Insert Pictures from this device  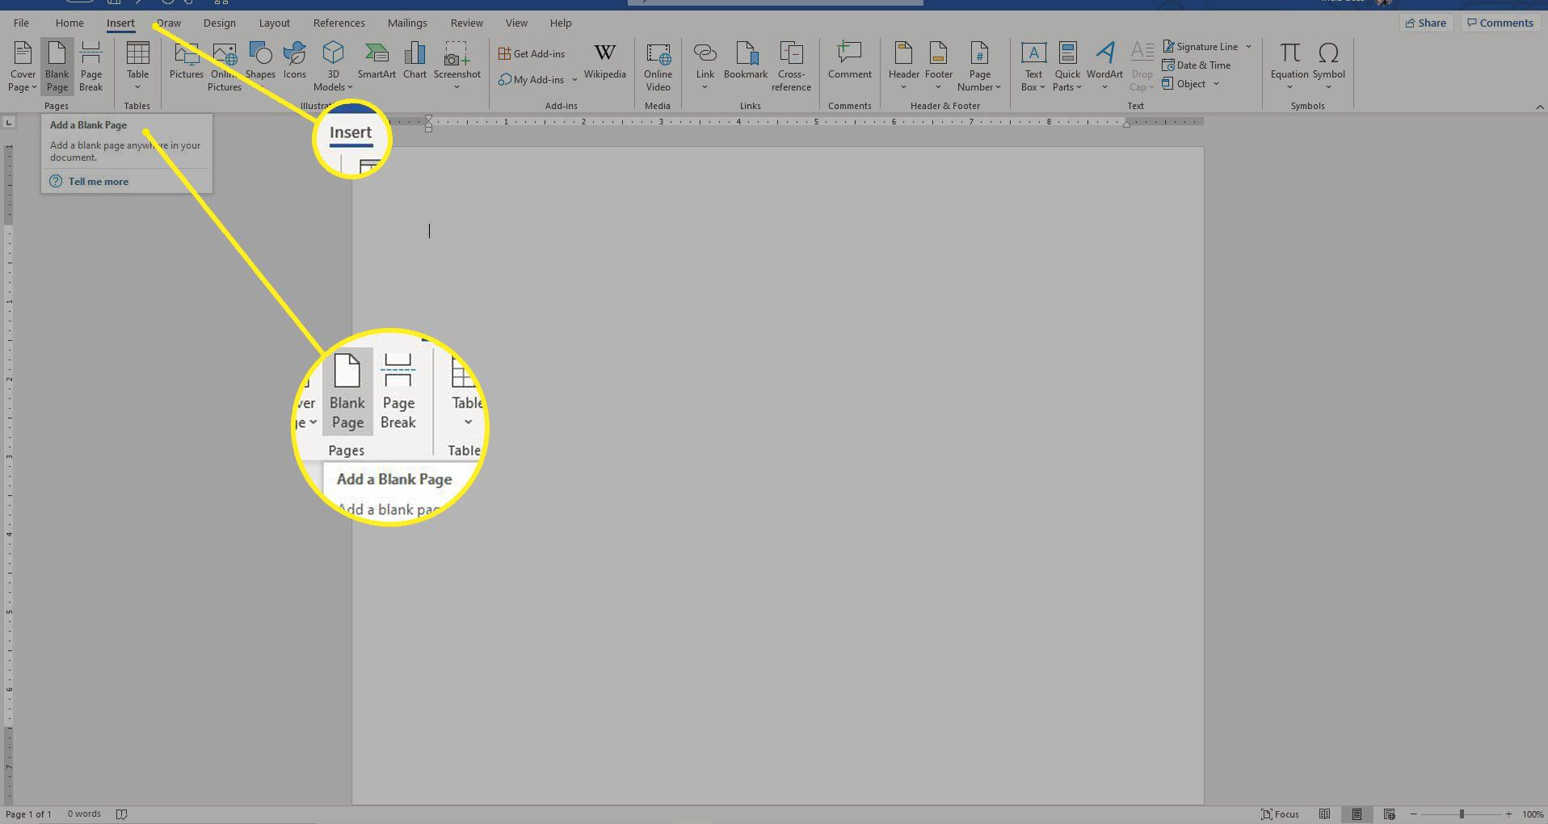point(187,62)
